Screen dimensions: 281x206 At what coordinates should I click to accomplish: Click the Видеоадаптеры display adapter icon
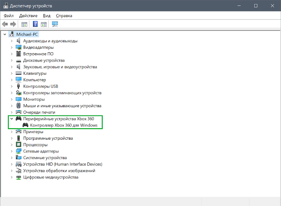click(18, 47)
